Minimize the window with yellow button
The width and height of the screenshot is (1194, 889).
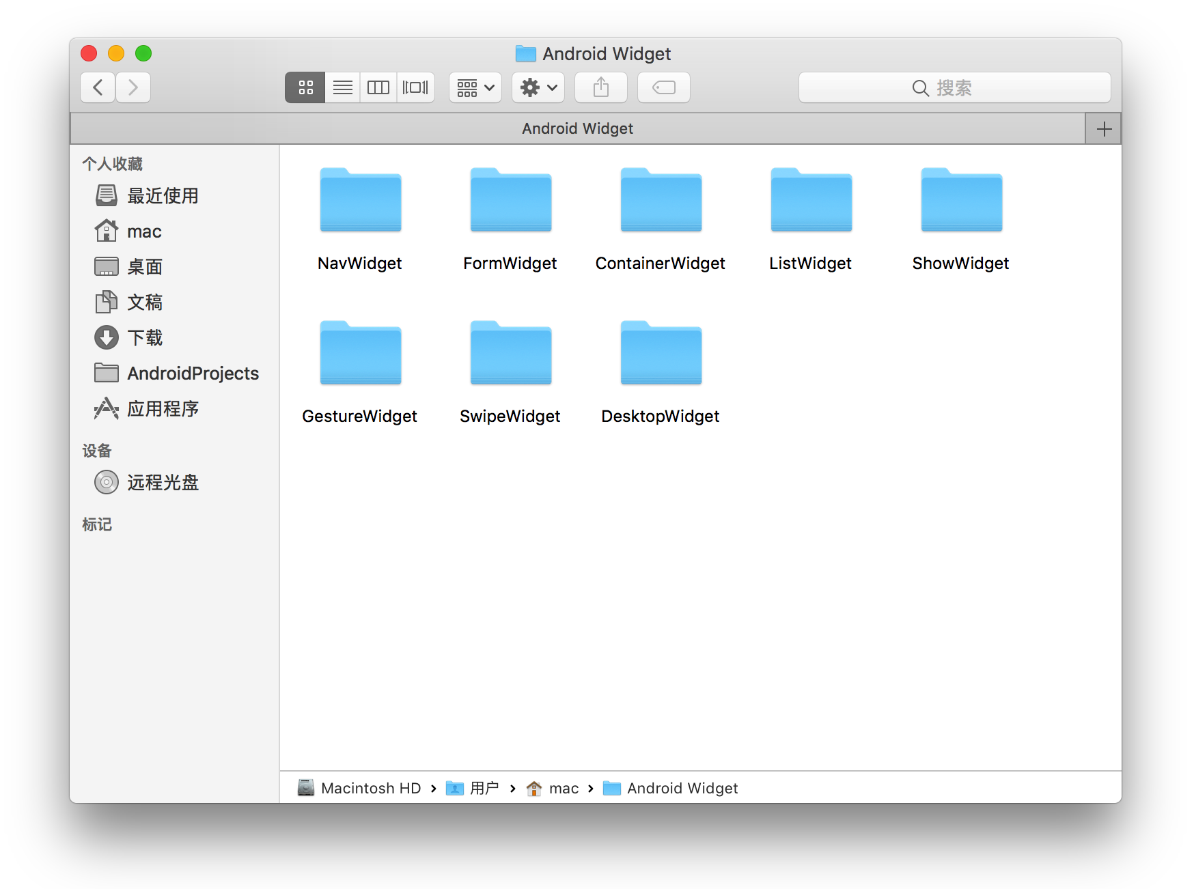116,53
